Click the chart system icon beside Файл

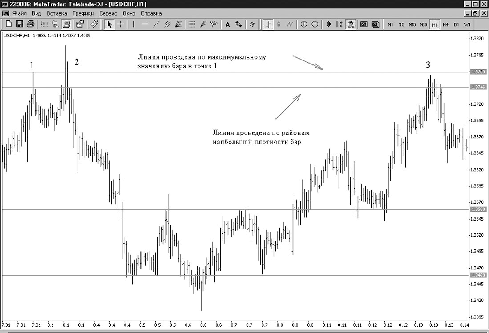point(5,13)
